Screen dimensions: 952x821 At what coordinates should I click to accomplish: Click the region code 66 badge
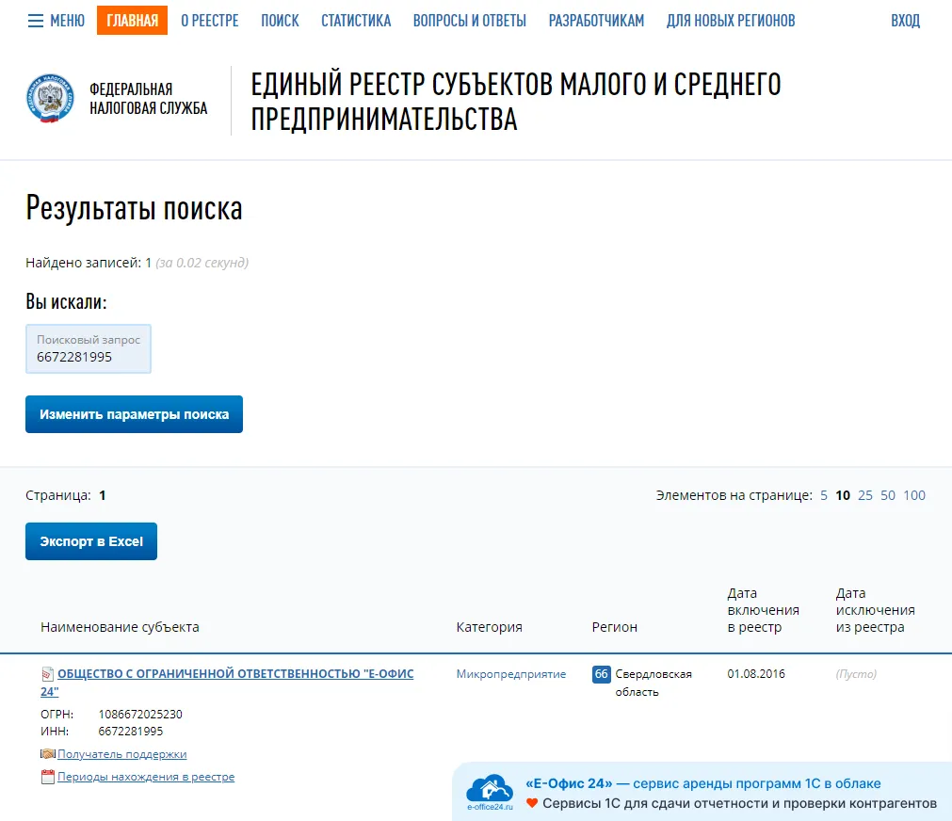pyautogui.click(x=601, y=674)
